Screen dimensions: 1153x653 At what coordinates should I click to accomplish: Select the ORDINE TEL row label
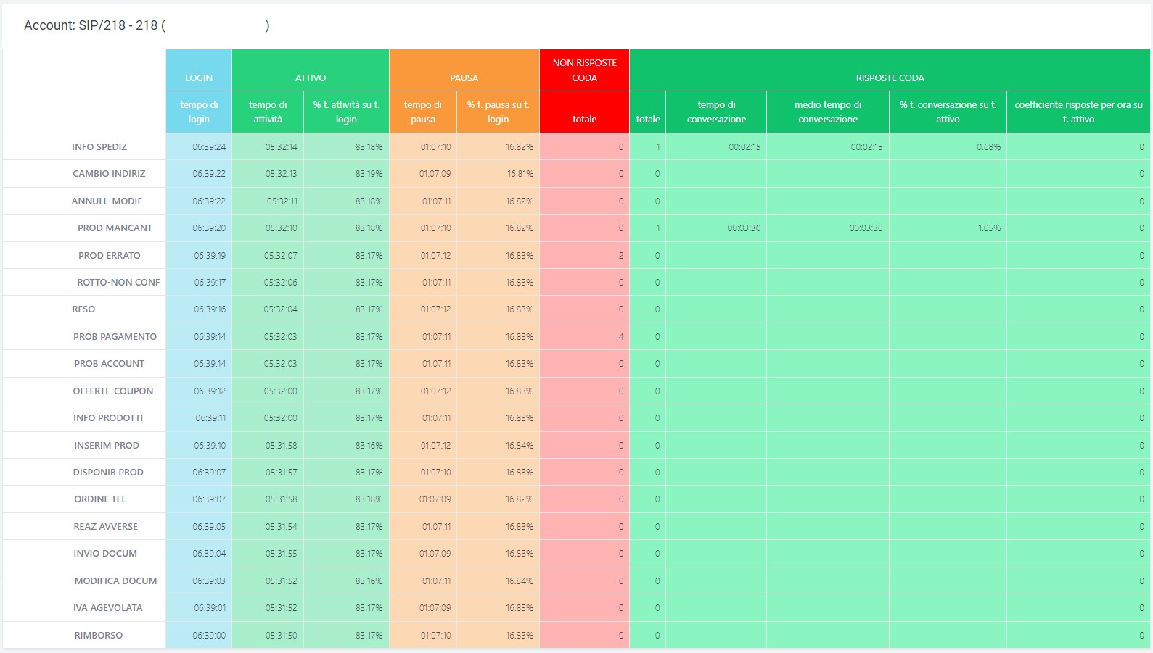100,499
